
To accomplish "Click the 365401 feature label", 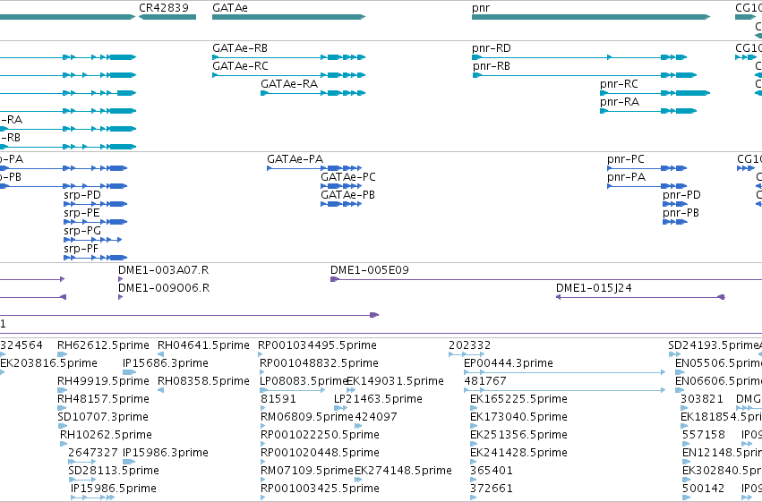I will tap(492, 472).
